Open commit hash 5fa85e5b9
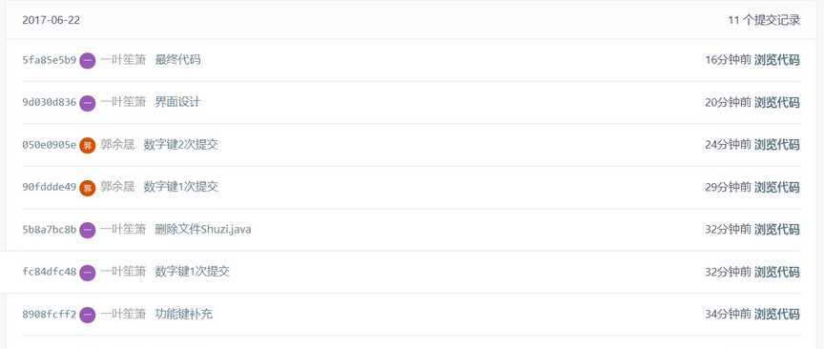824x349 pixels. coord(50,60)
